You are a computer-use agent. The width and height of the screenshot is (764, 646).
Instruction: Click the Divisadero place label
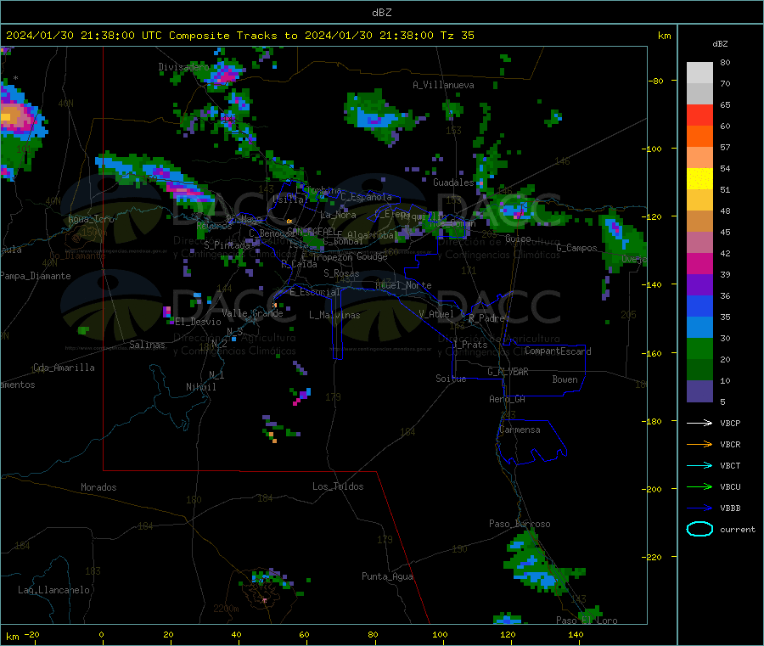coord(184,67)
